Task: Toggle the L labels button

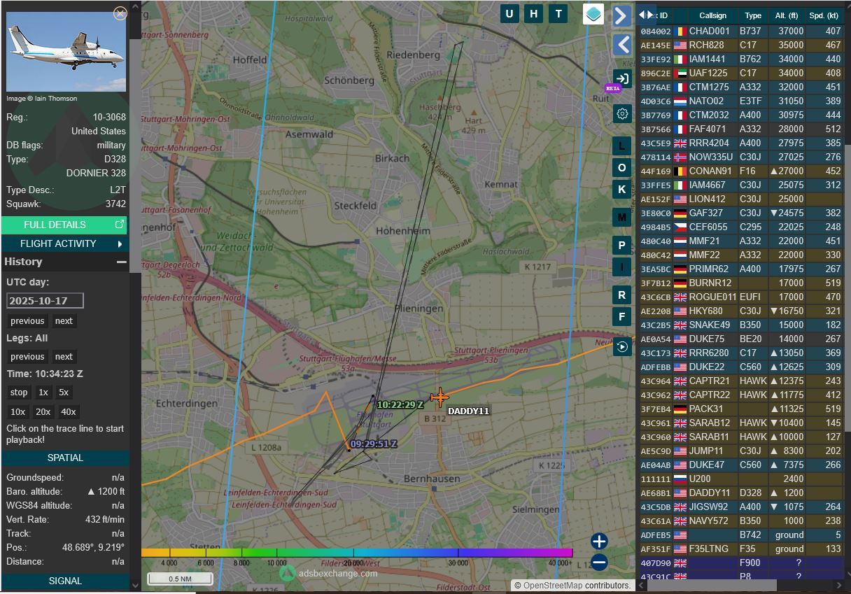Action: click(621, 146)
